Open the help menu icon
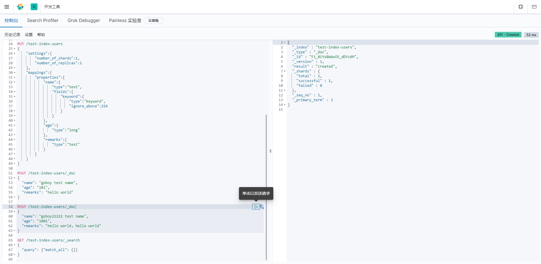This screenshot has width=541, height=264. pos(521,7)
